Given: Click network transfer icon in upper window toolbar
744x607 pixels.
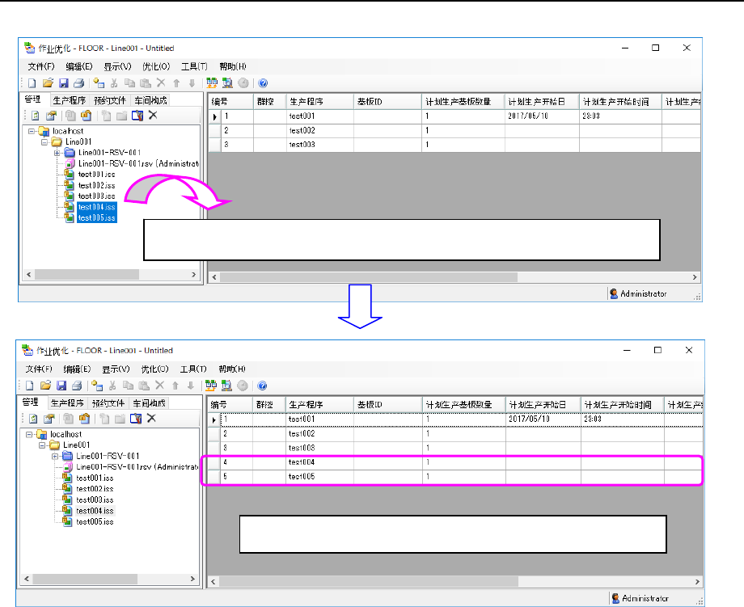Looking at the screenshot, I should tap(212, 83).
